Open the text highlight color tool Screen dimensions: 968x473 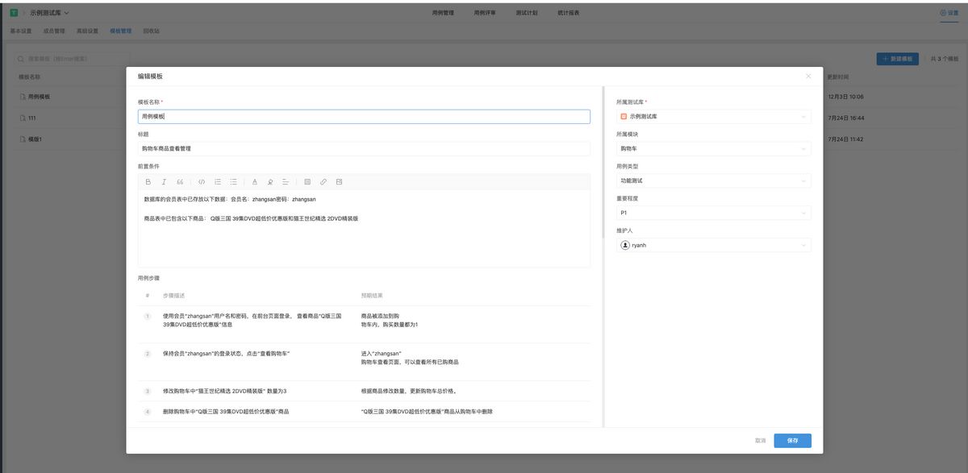click(x=270, y=182)
